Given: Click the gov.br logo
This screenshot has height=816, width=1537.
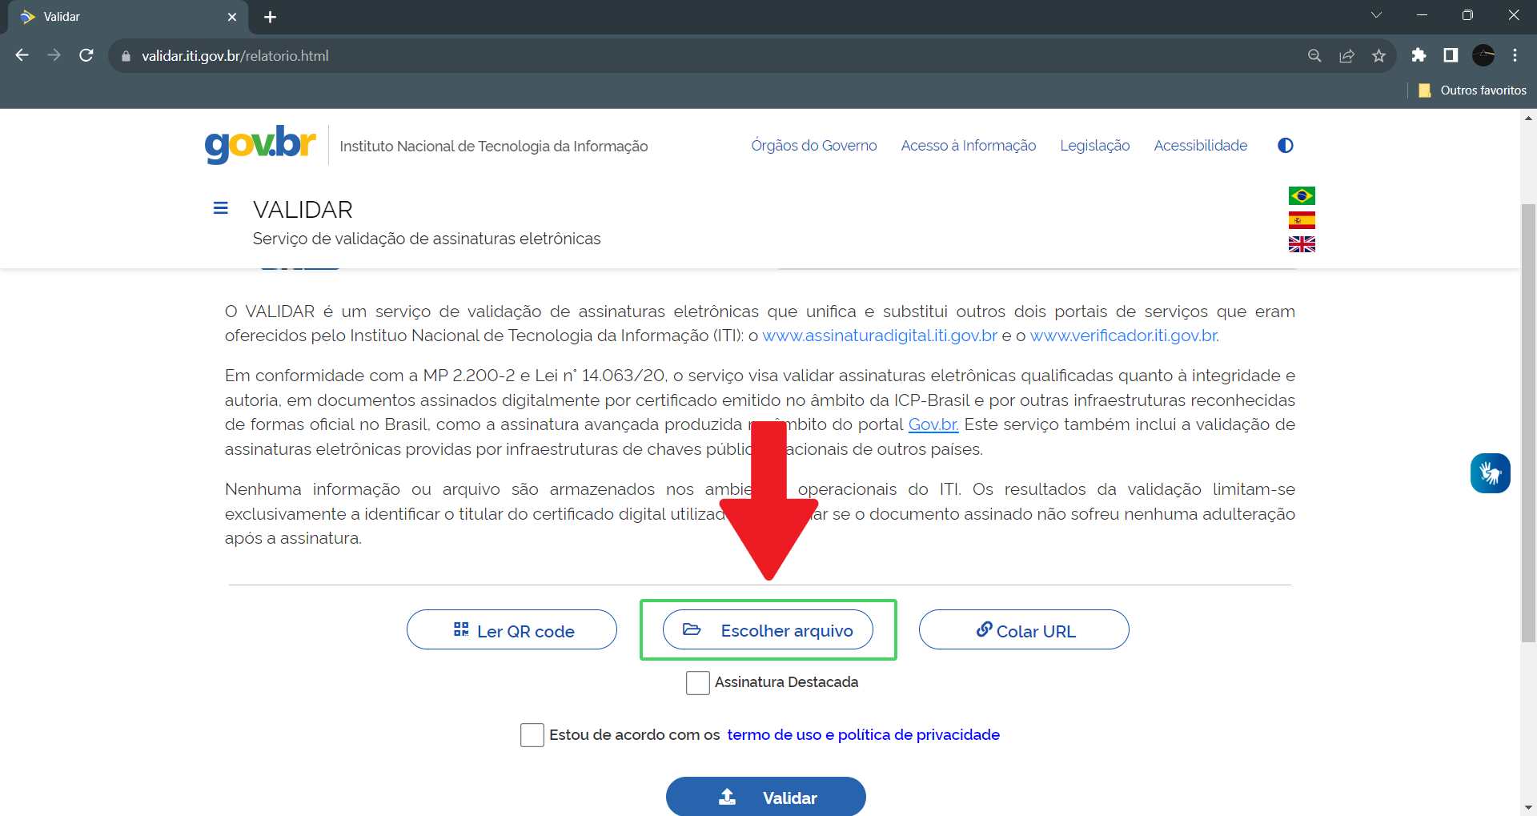Looking at the screenshot, I should pos(260,145).
